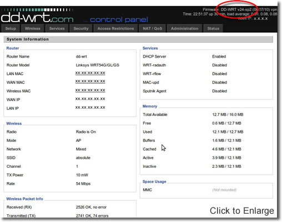
Task: Click Transmitted (TX) 2741 OK value
Action: [x=92, y=216]
